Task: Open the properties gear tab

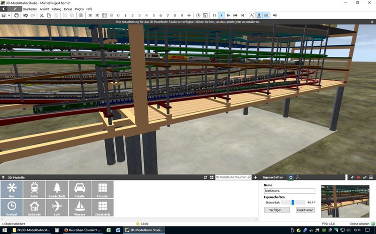Action: (x=291, y=177)
